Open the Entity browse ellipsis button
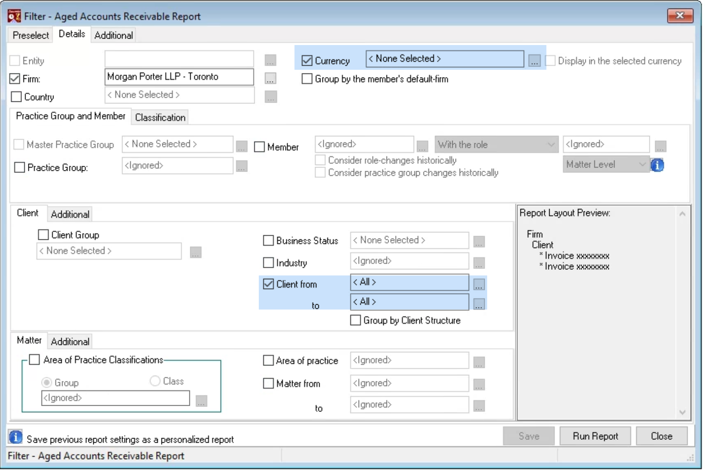The height and width of the screenshot is (471, 705). coord(271,60)
